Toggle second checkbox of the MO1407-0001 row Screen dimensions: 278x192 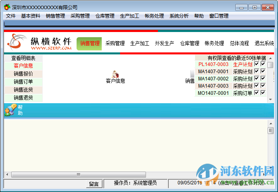(x=263, y=93)
